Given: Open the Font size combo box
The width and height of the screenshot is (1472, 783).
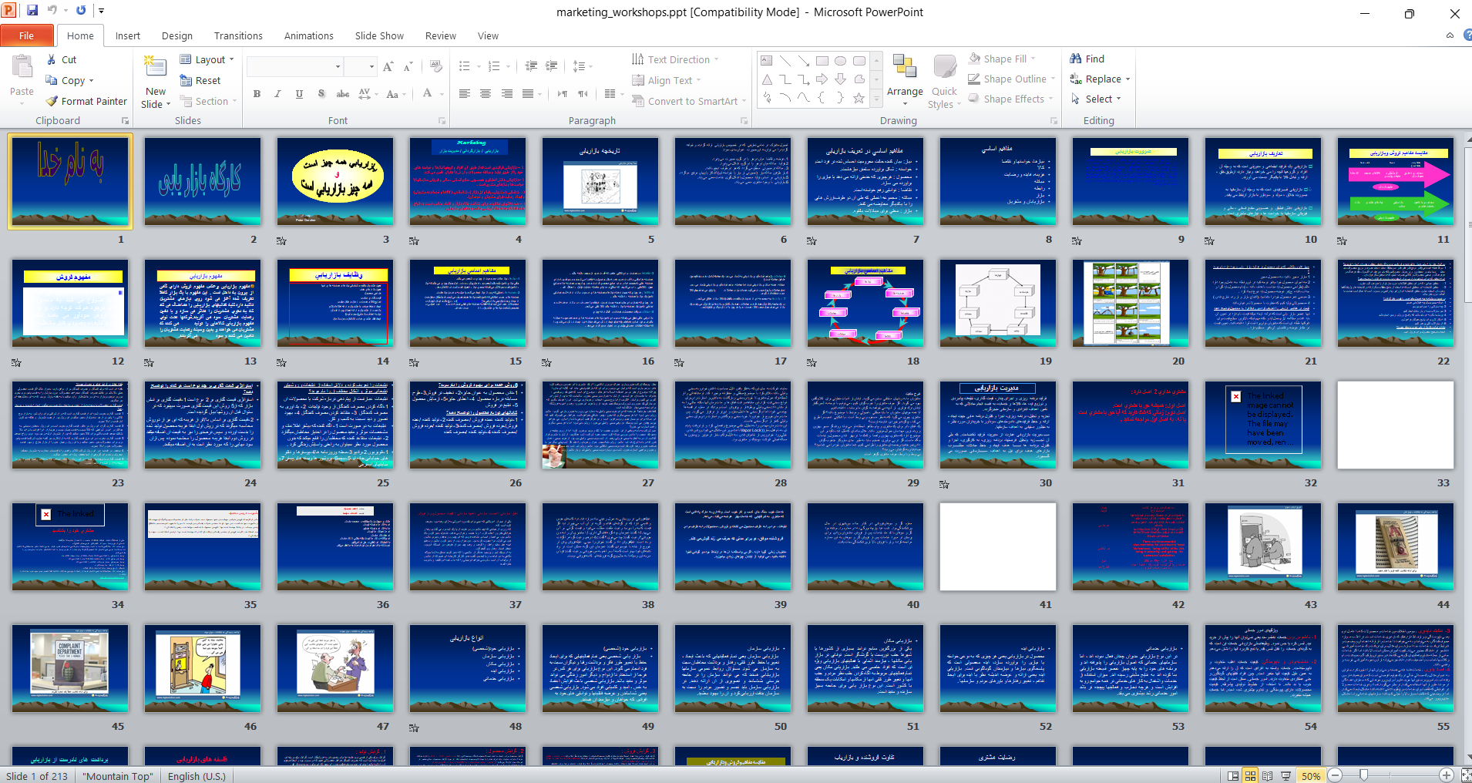Looking at the screenshot, I should (x=361, y=67).
